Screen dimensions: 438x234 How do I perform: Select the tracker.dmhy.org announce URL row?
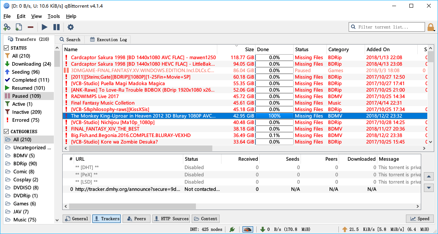[242, 189]
